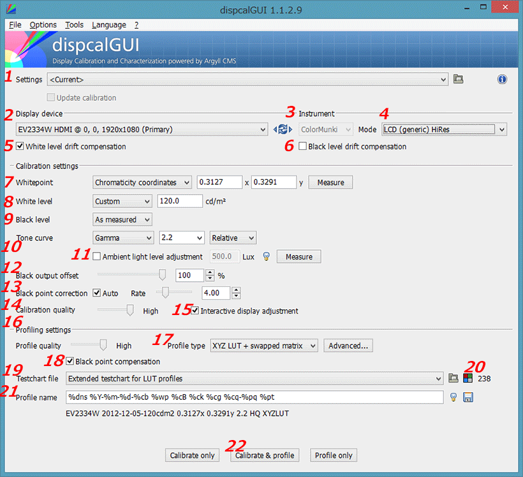523x477 pixels.
Task: Click the load settings folder icon
Action: tap(459, 79)
